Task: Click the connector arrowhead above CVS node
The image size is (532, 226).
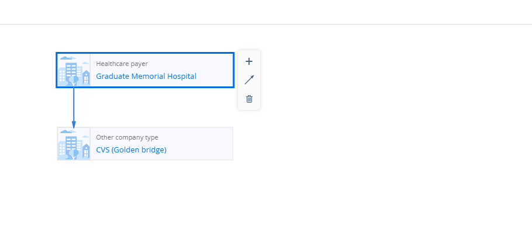Action: tap(74, 124)
